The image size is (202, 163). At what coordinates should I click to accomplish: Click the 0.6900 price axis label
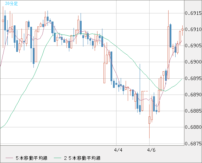pos(193,62)
